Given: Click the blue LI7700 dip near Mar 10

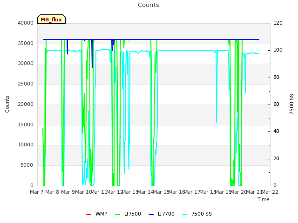Looking at the screenshot, I should [x=92, y=54].
